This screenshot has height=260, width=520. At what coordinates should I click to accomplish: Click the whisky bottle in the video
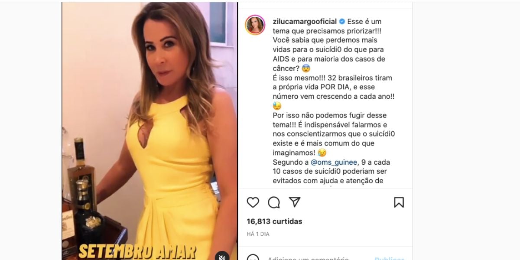(x=80, y=169)
